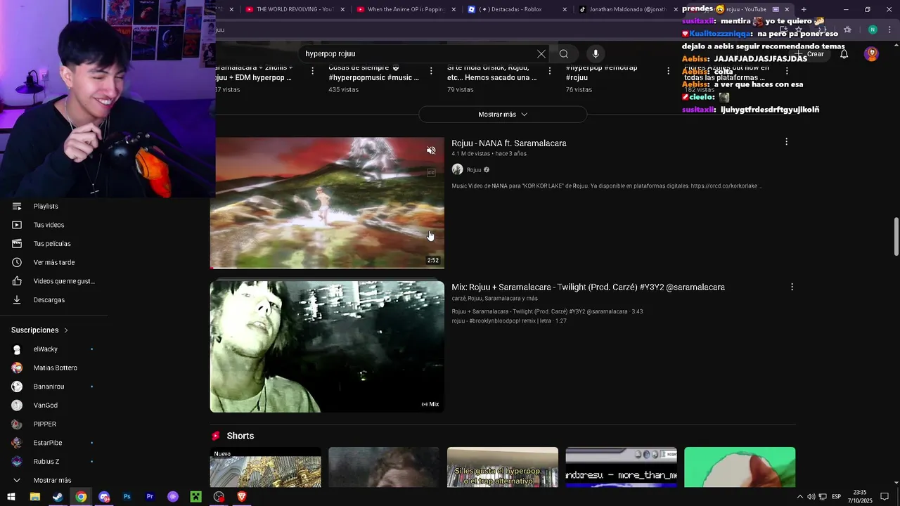Switch to THE WORLD REVOLVING browser tab
Screen dimensions: 900x506
[294, 9]
